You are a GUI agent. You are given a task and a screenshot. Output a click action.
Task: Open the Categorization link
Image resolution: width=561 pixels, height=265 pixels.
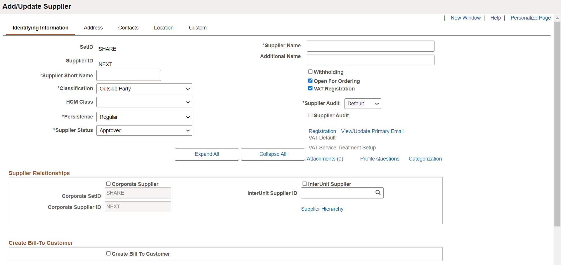425,159
